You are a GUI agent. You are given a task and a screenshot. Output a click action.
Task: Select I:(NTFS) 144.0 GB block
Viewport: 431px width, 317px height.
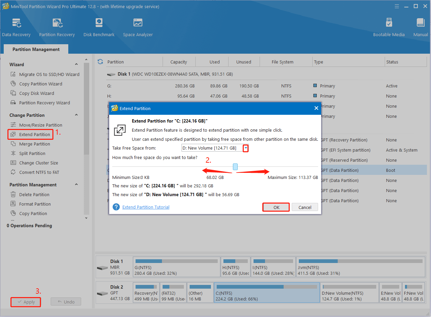click(x=273, y=267)
